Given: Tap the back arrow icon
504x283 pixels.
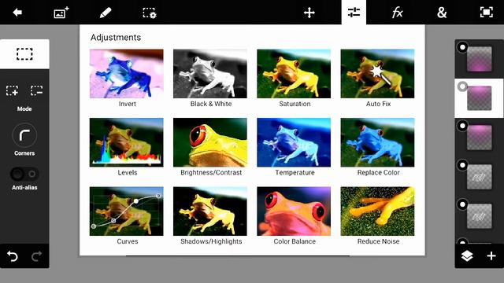Looking at the screenshot, I should [x=17, y=13].
